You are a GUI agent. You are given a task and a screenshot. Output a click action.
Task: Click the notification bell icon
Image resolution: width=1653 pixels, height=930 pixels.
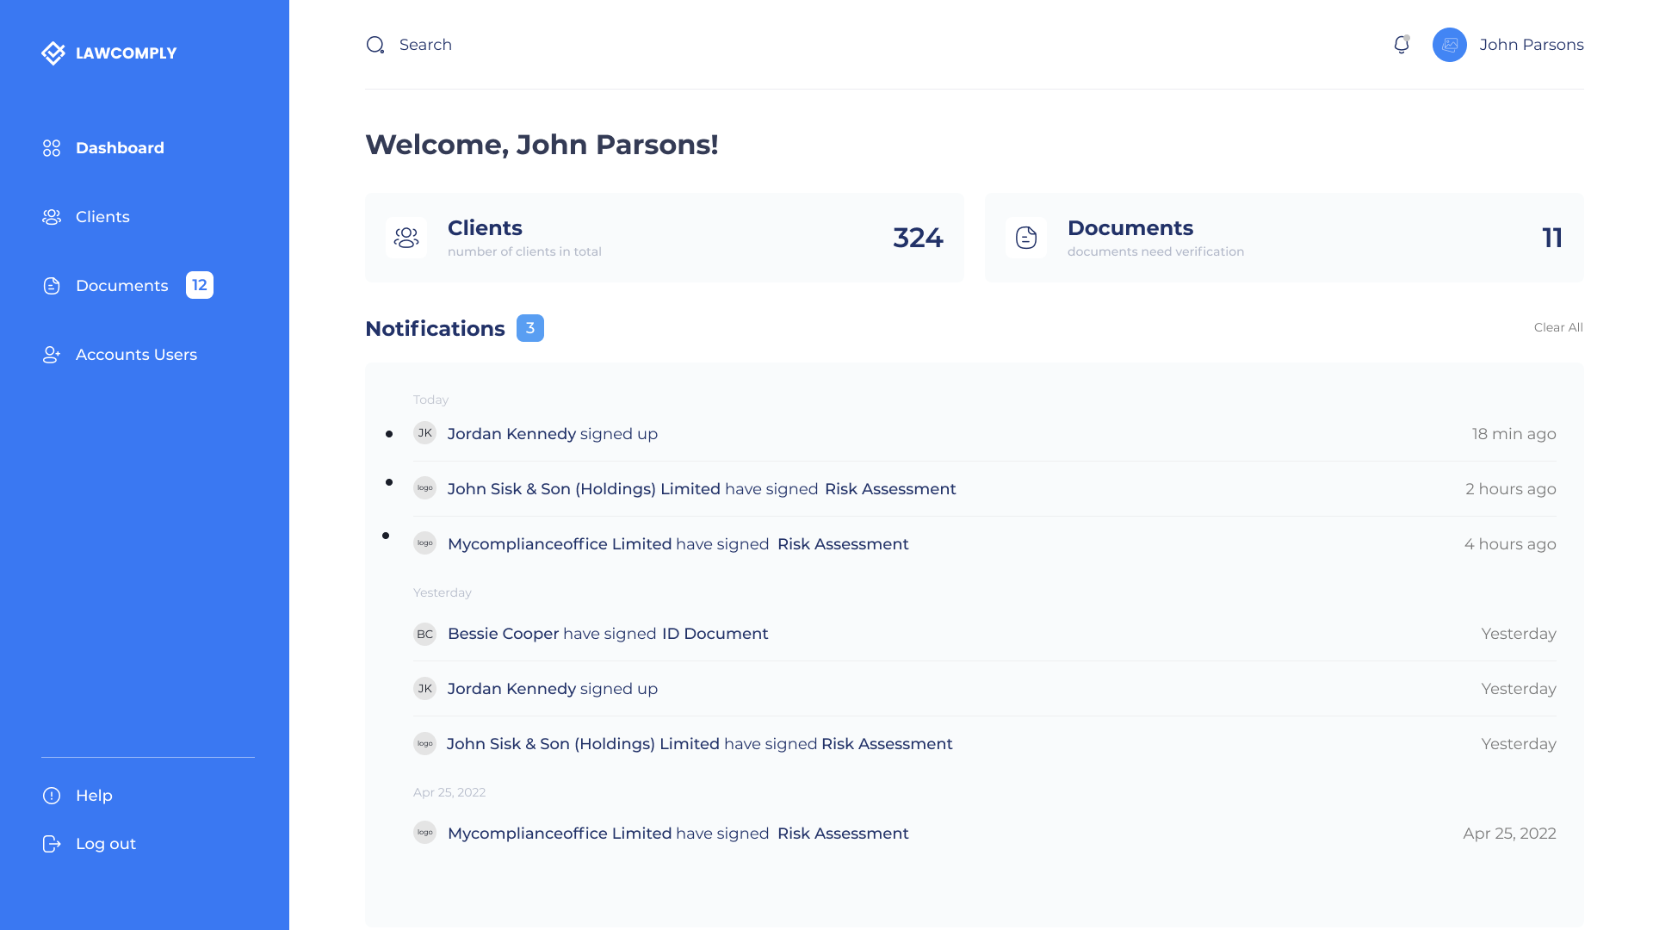click(1401, 45)
